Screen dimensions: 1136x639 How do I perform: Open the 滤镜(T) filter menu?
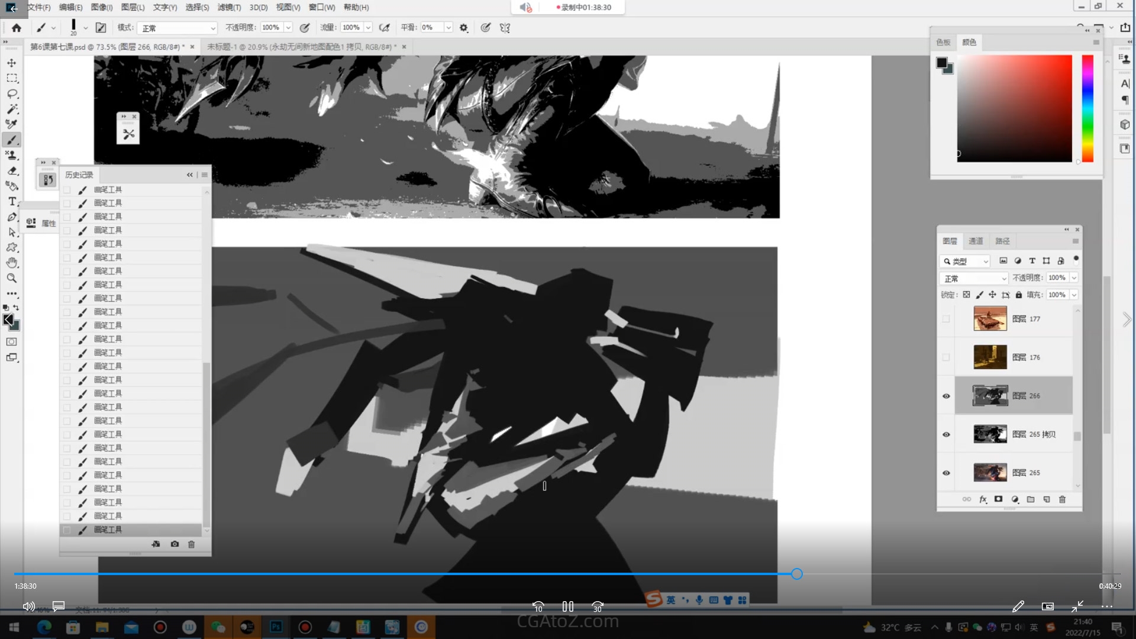229,7
